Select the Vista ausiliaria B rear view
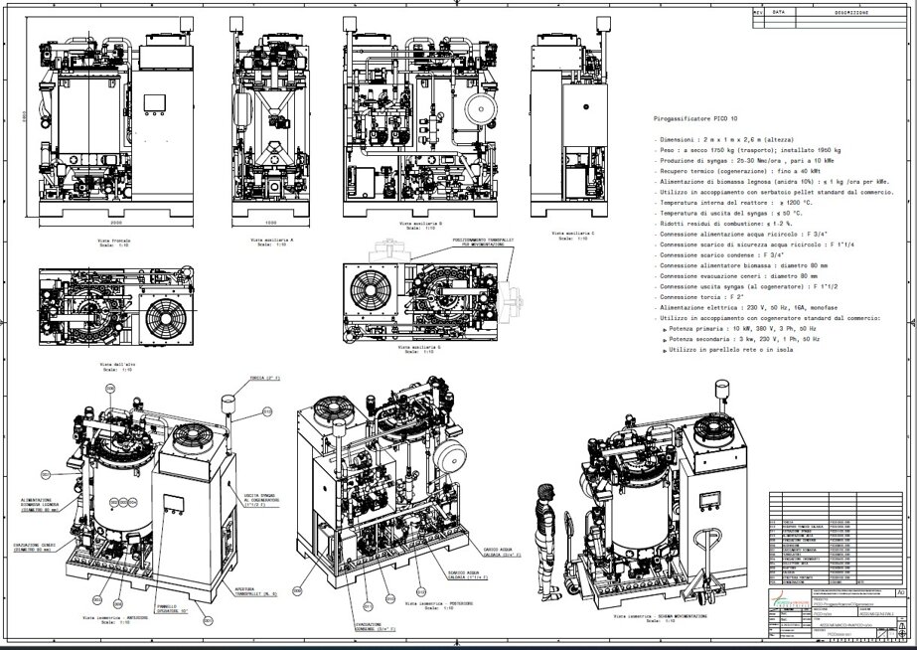Image resolution: width=917 pixels, height=650 pixels. 420,117
